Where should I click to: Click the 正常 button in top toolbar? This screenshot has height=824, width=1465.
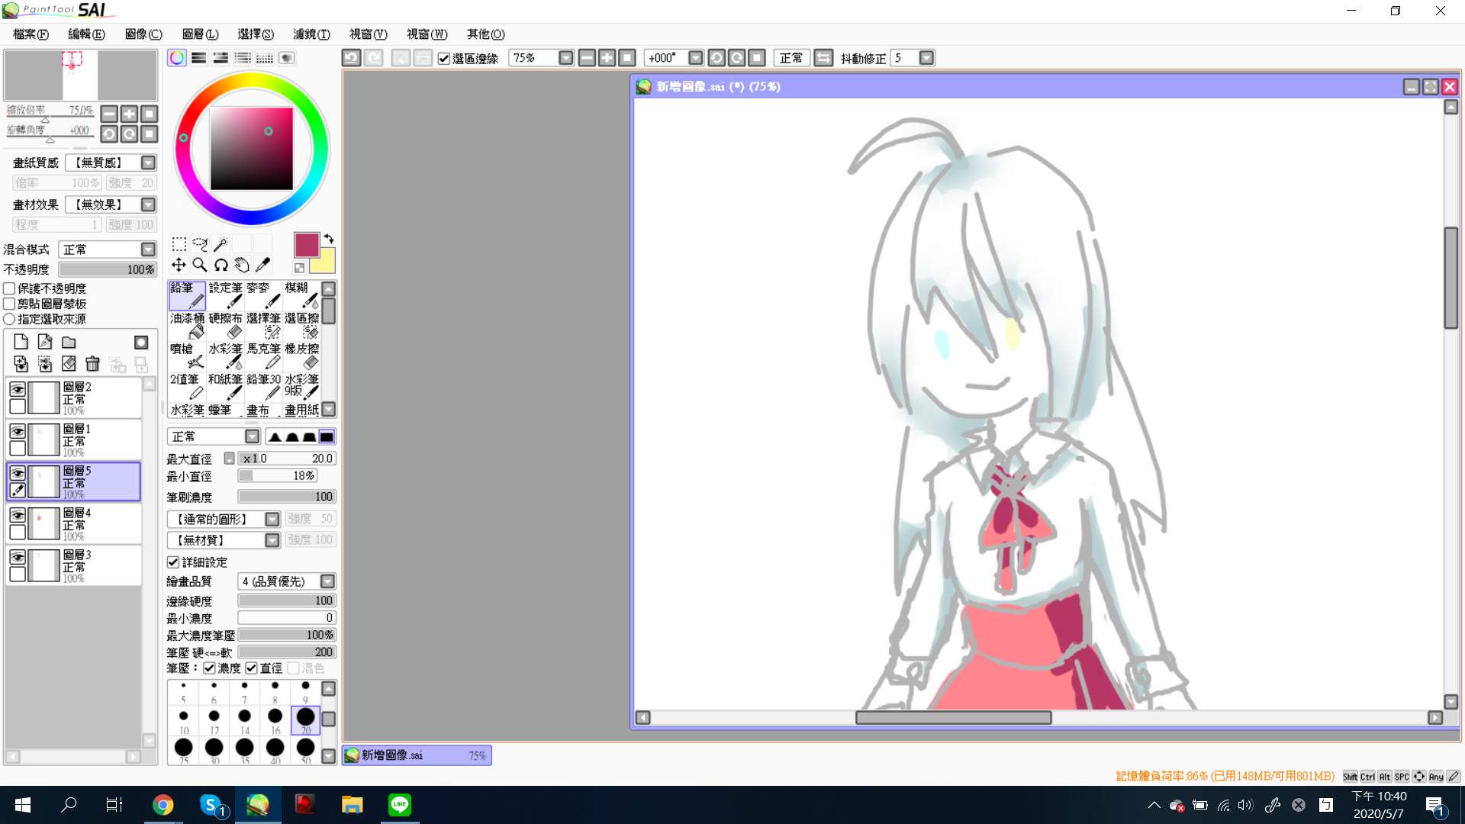tap(791, 58)
